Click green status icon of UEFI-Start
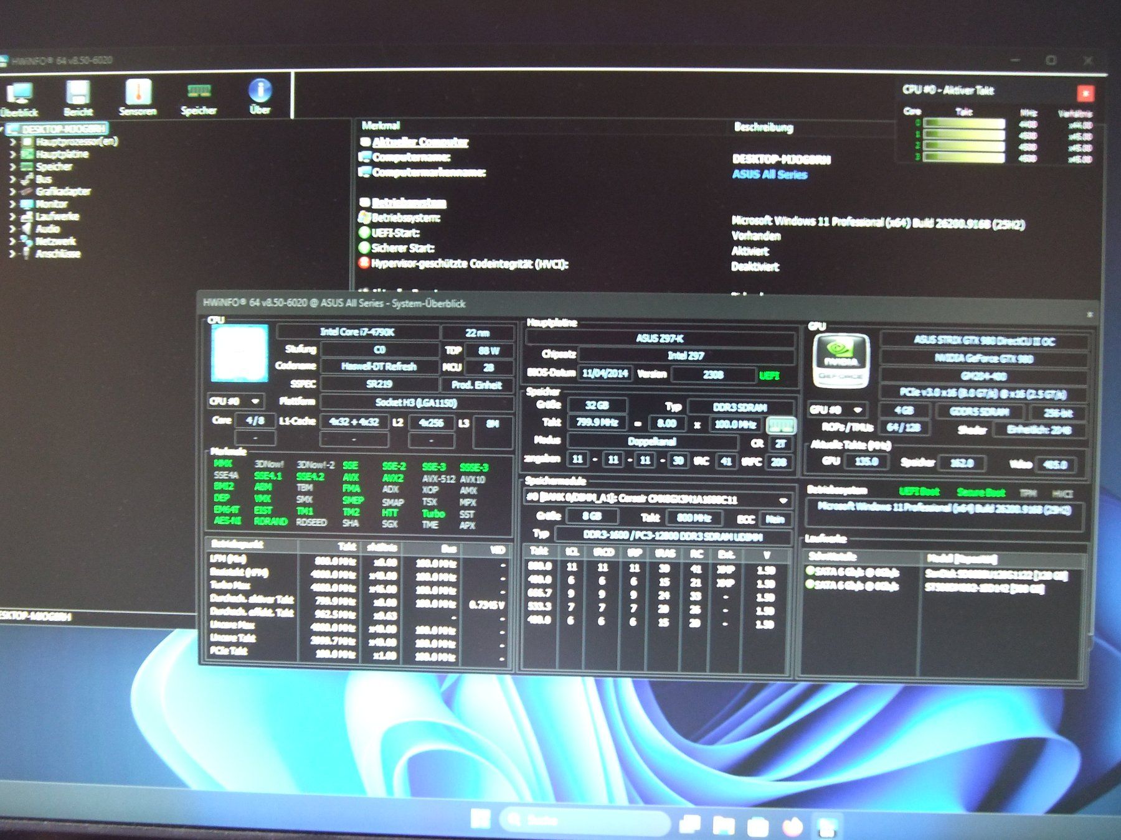Image resolution: width=1121 pixels, height=840 pixels. click(x=365, y=233)
